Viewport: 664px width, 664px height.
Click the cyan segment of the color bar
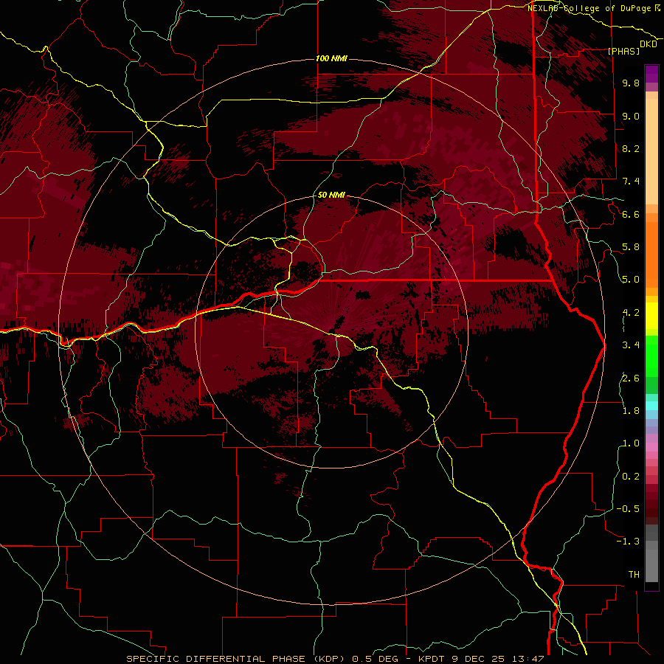[651, 406]
